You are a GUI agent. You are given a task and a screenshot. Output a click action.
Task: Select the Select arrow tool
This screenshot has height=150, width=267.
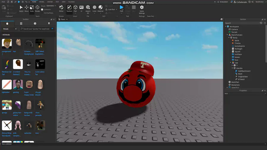click(x=21, y=9)
